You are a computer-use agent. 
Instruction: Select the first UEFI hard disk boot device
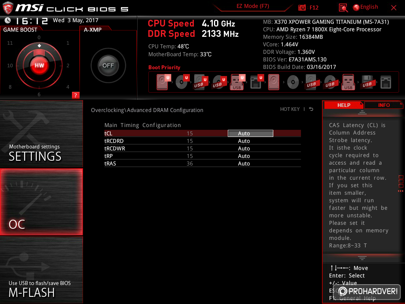point(163,82)
